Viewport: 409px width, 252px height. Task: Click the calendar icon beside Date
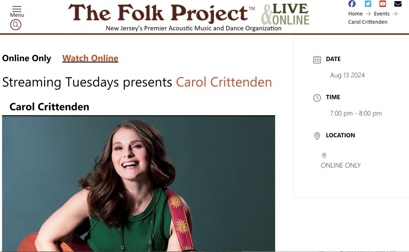tap(317, 60)
